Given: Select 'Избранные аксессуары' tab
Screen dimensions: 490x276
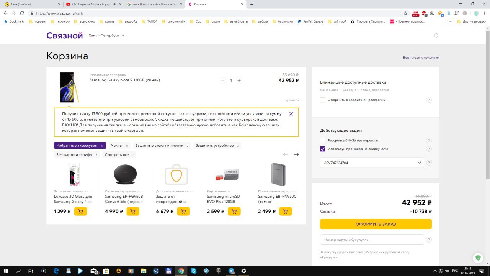Looking at the screenshot, I should pos(80,146).
